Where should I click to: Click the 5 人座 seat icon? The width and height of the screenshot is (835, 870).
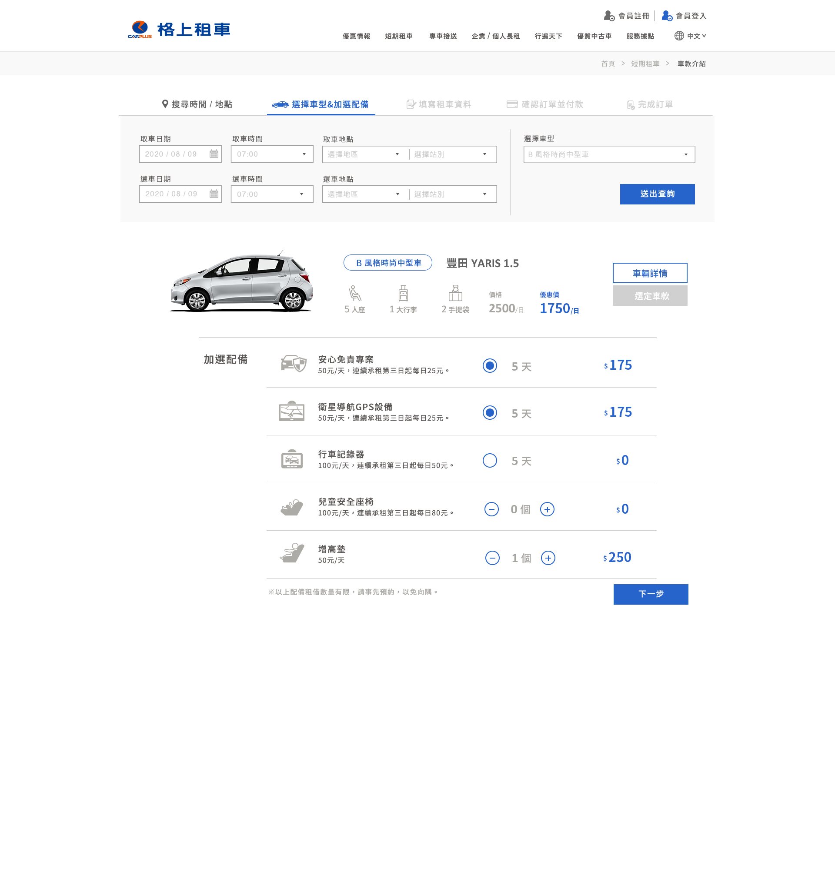(x=355, y=293)
